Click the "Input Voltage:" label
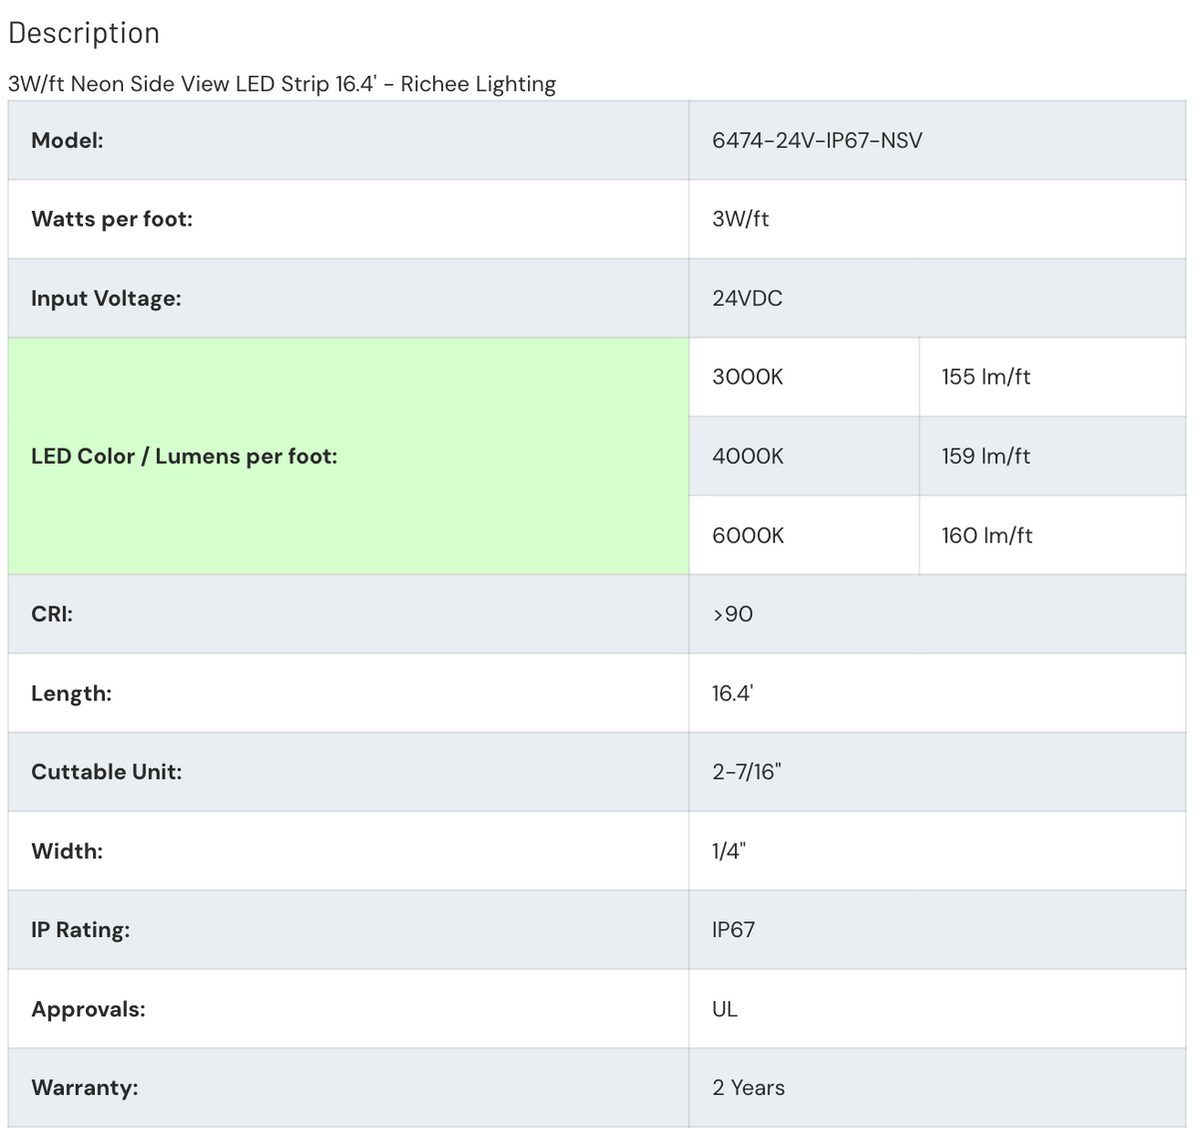This screenshot has height=1137, width=1198. 106,298
